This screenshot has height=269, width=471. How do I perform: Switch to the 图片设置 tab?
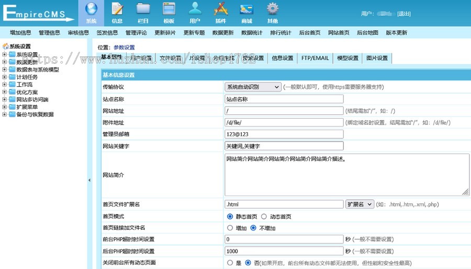click(x=377, y=58)
